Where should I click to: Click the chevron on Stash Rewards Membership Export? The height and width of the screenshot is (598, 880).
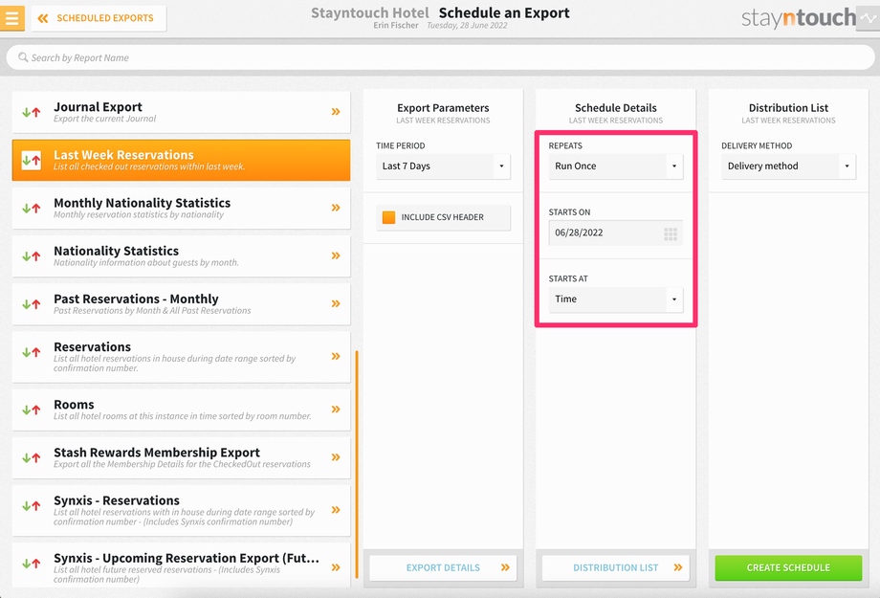click(336, 457)
